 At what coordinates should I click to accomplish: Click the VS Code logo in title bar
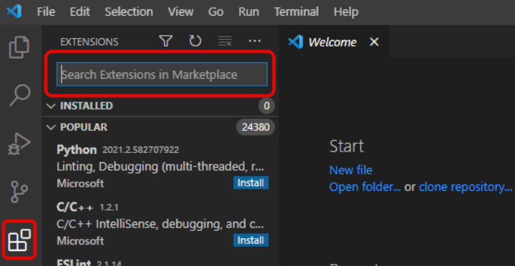(14, 12)
